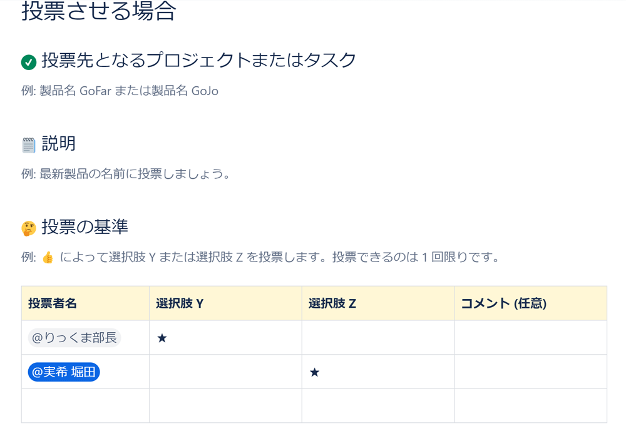Click the thumbs up emoji
626x426 pixels.
pos(48,258)
